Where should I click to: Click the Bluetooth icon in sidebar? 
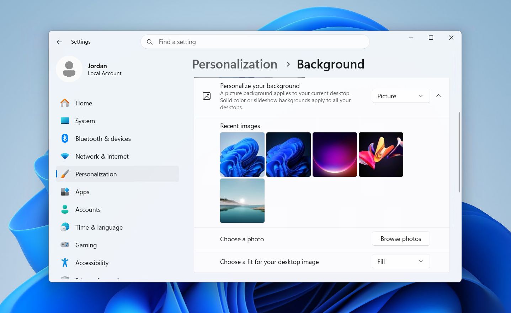point(65,138)
